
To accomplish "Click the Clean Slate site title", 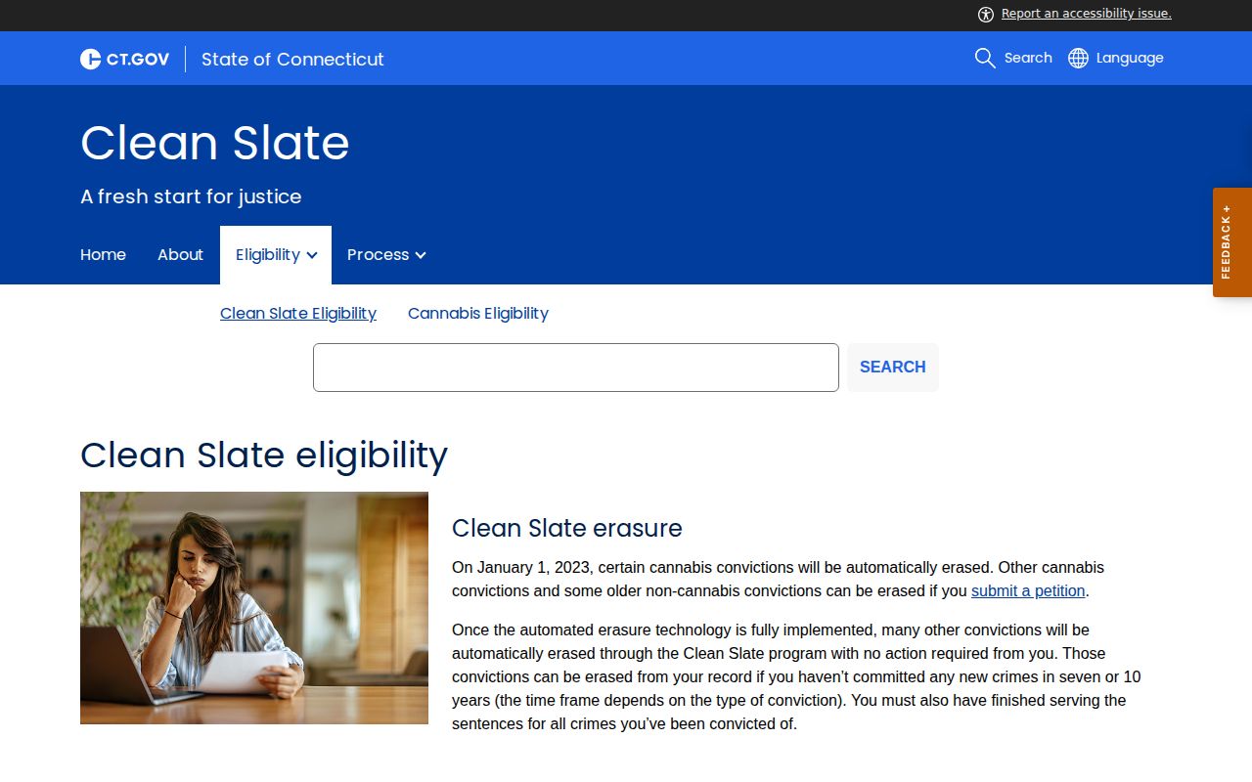I will point(215,143).
